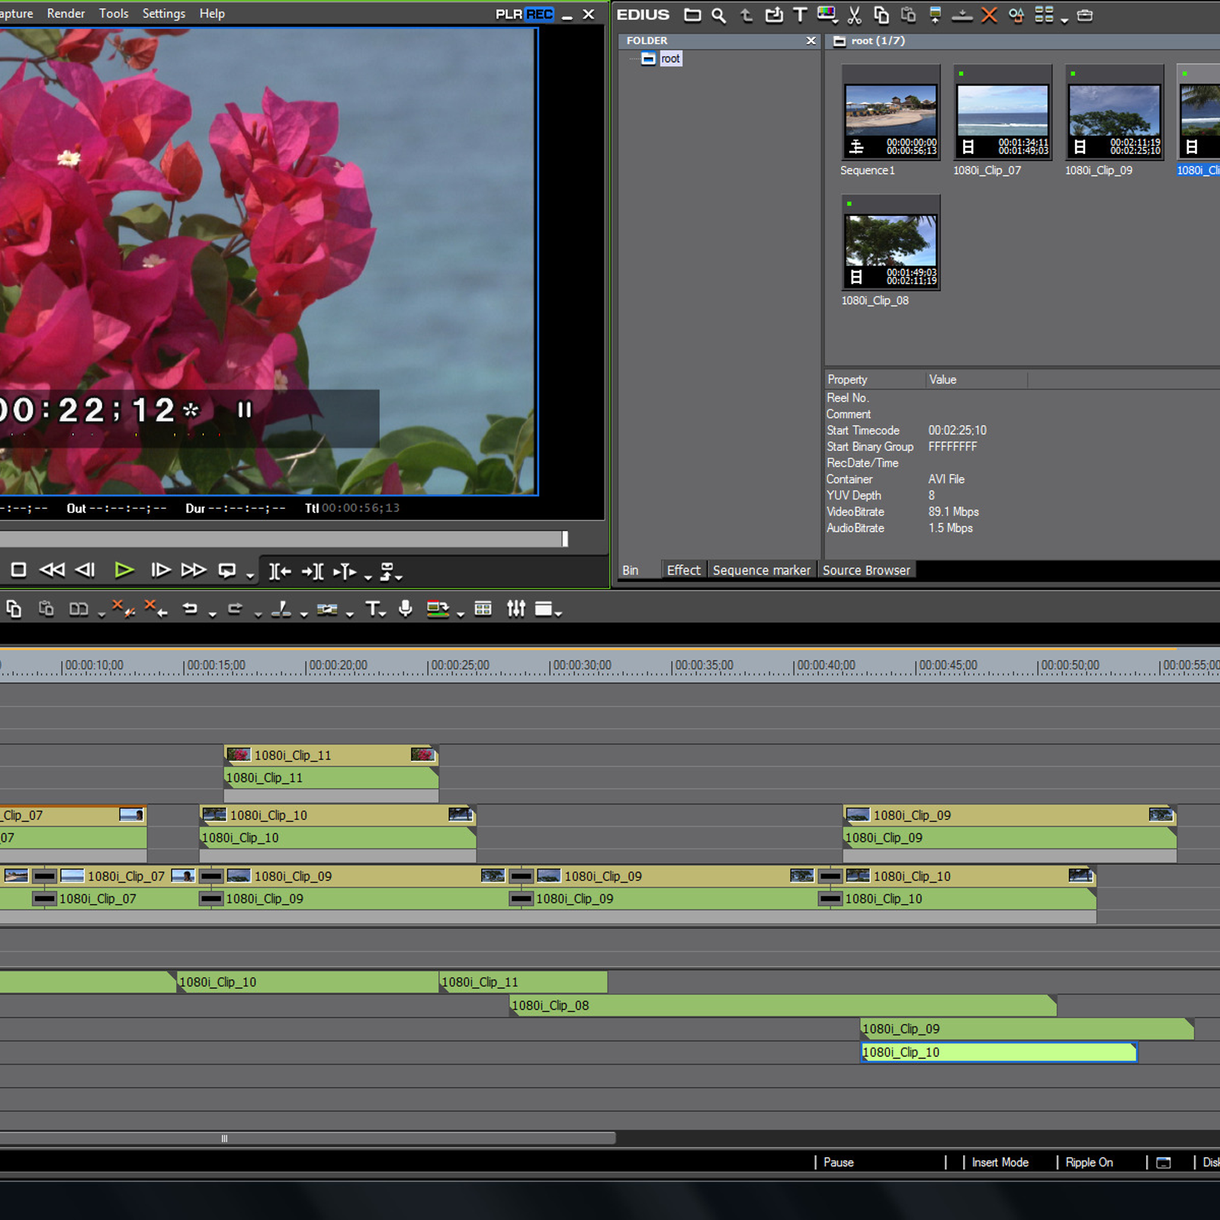The width and height of the screenshot is (1220, 1220).
Task: Set the Out point in recorder
Action: 313,571
